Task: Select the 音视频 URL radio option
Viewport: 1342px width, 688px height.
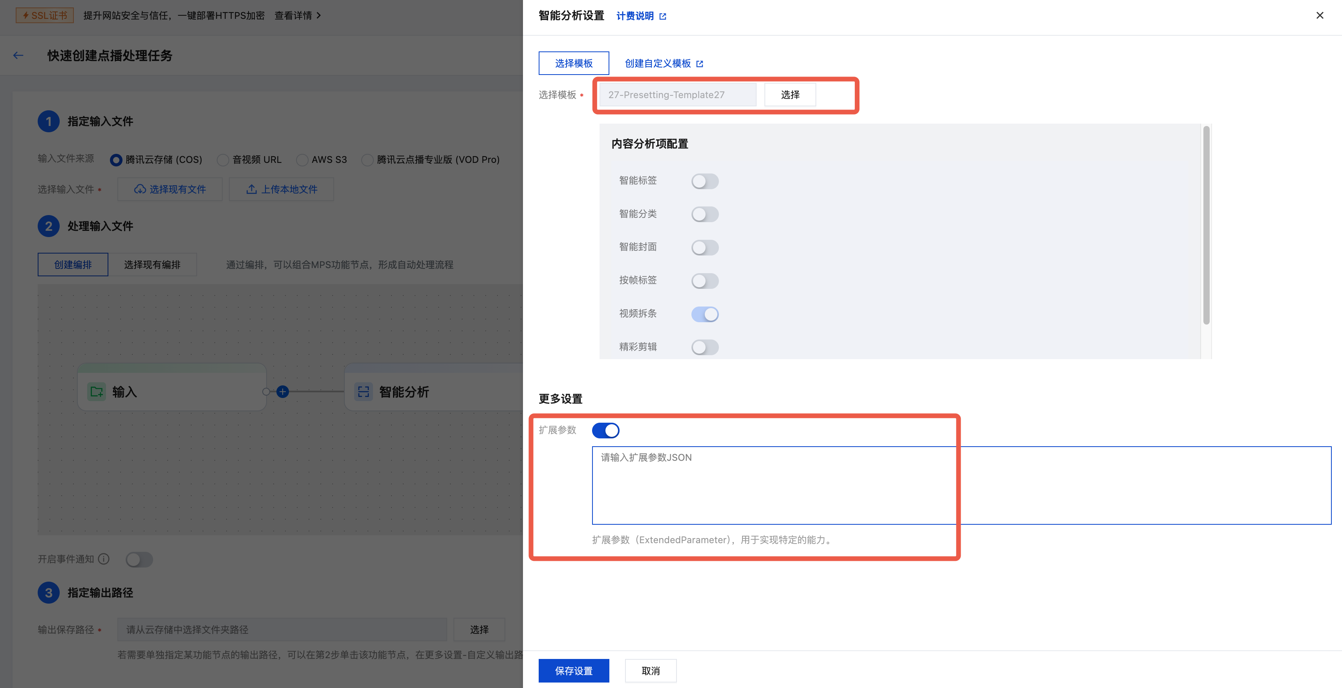Action: [223, 160]
